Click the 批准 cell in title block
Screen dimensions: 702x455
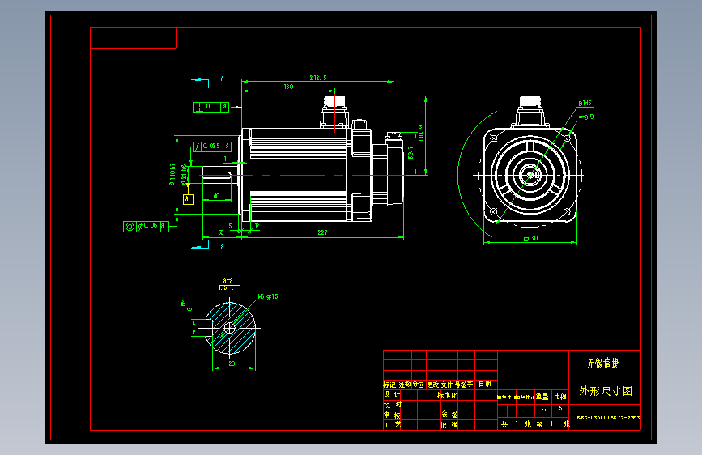(x=449, y=424)
